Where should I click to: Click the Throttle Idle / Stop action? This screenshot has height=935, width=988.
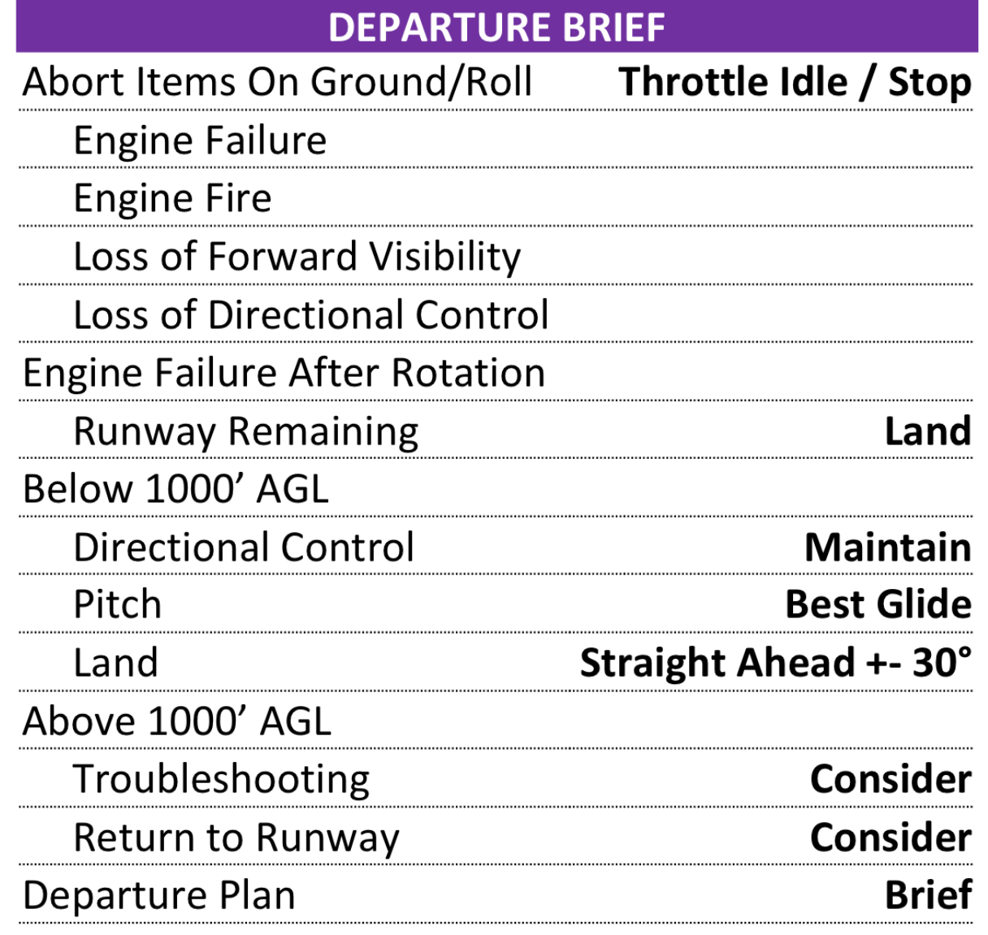[x=795, y=82]
